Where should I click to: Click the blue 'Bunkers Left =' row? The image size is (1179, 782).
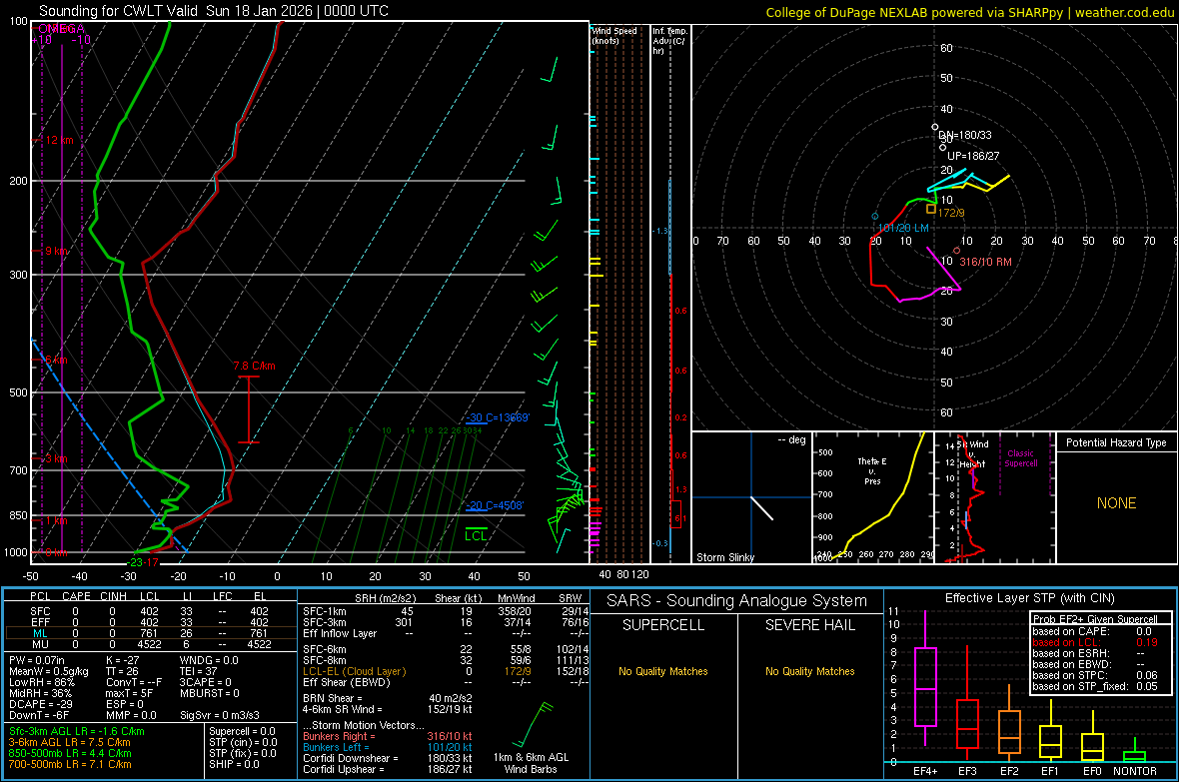click(388, 747)
